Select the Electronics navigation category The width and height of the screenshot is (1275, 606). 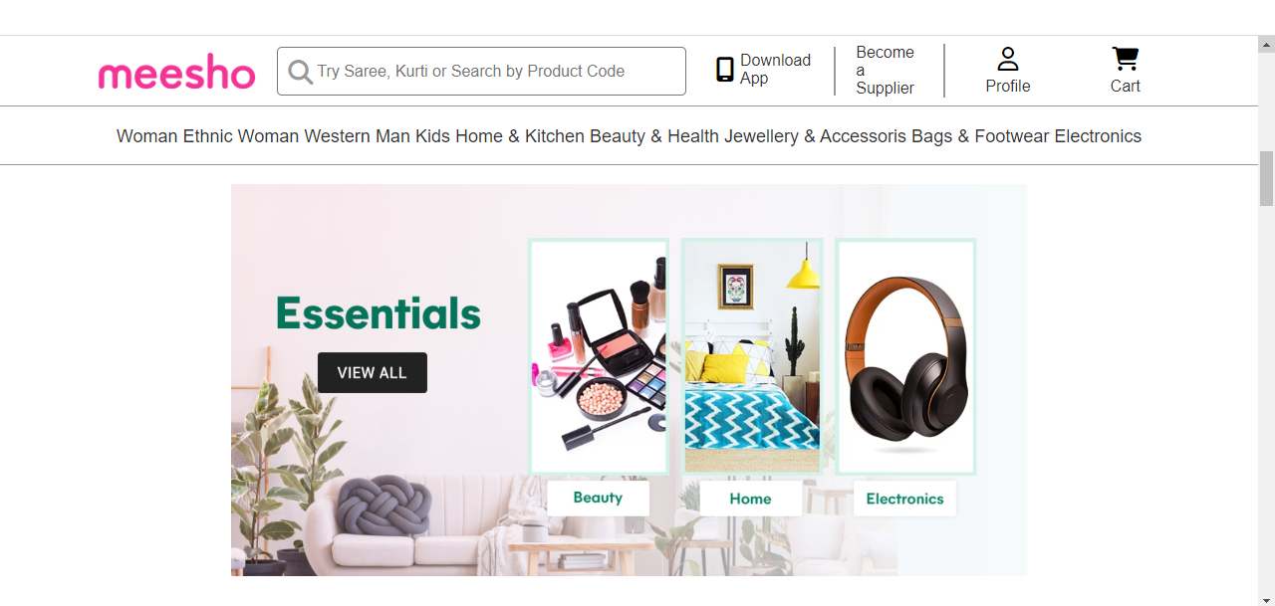point(1098,136)
